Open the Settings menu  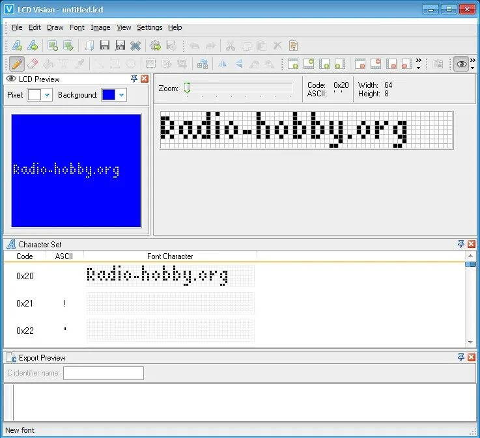(150, 27)
